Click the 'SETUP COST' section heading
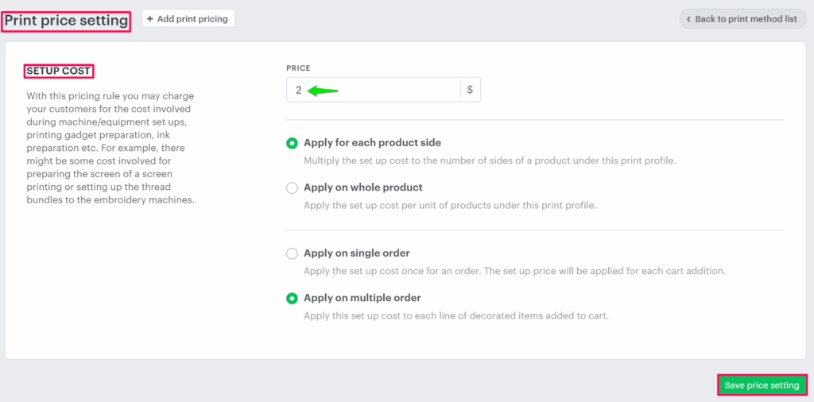This screenshot has height=402, width=814. tap(58, 71)
